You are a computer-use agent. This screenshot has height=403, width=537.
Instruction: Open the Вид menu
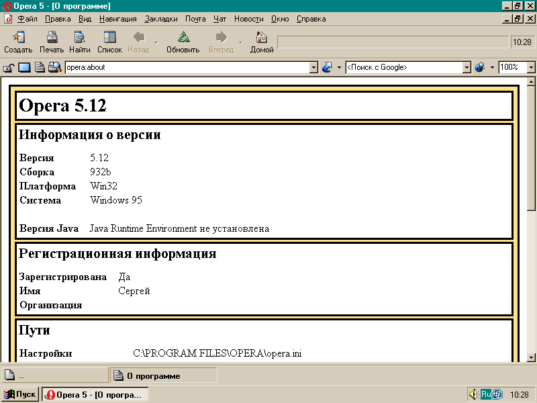point(85,19)
